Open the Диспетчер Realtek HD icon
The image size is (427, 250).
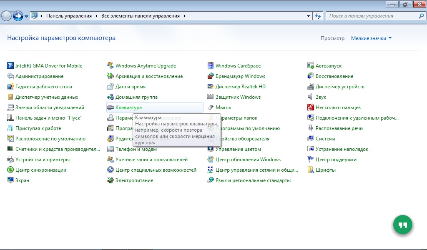[x=211, y=87]
